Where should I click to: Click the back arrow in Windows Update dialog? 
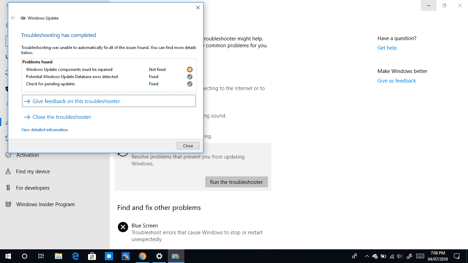[x=13, y=18]
